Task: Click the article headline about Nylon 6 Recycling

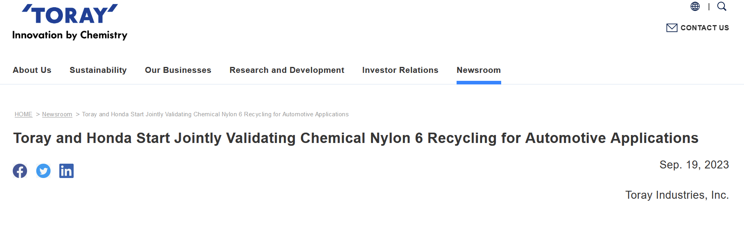Action: coord(356,138)
